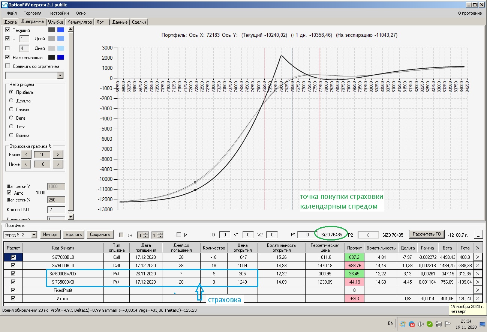Open the volume speaker icon in system tray
This screenshot has width=487, height=332.
click(x=420, y=324)
